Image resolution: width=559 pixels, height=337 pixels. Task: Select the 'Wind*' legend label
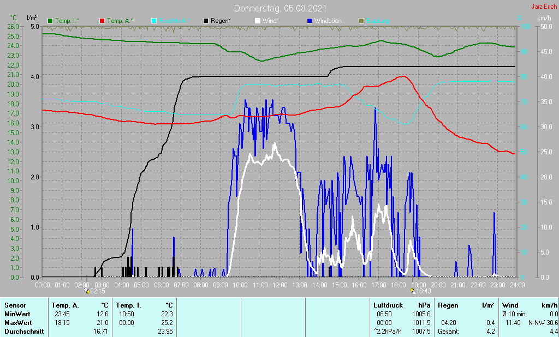tap(271, 21)
